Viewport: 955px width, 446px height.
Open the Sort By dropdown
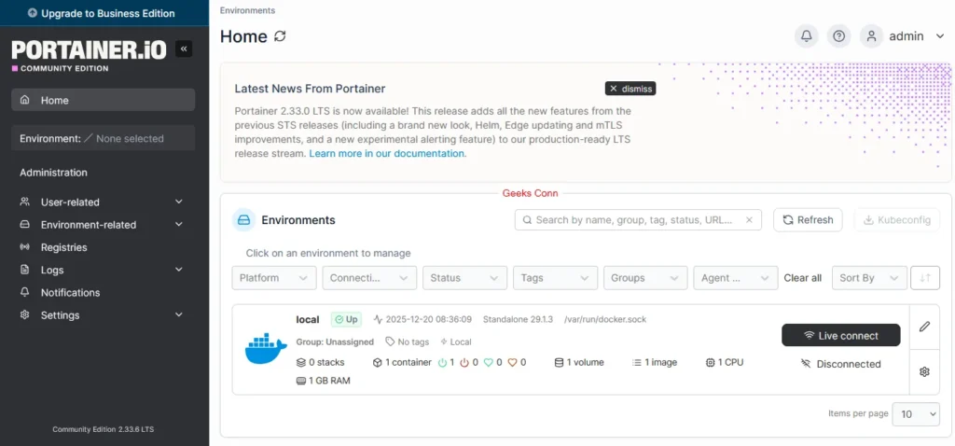pos(869,278)
